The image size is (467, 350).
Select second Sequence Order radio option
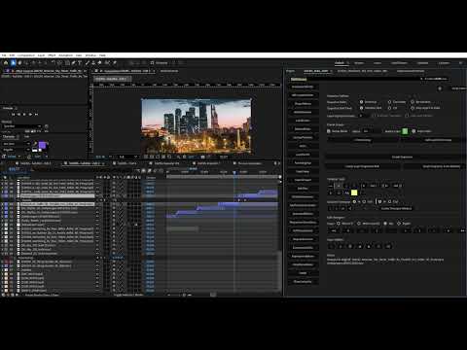(x=389, y=102)
